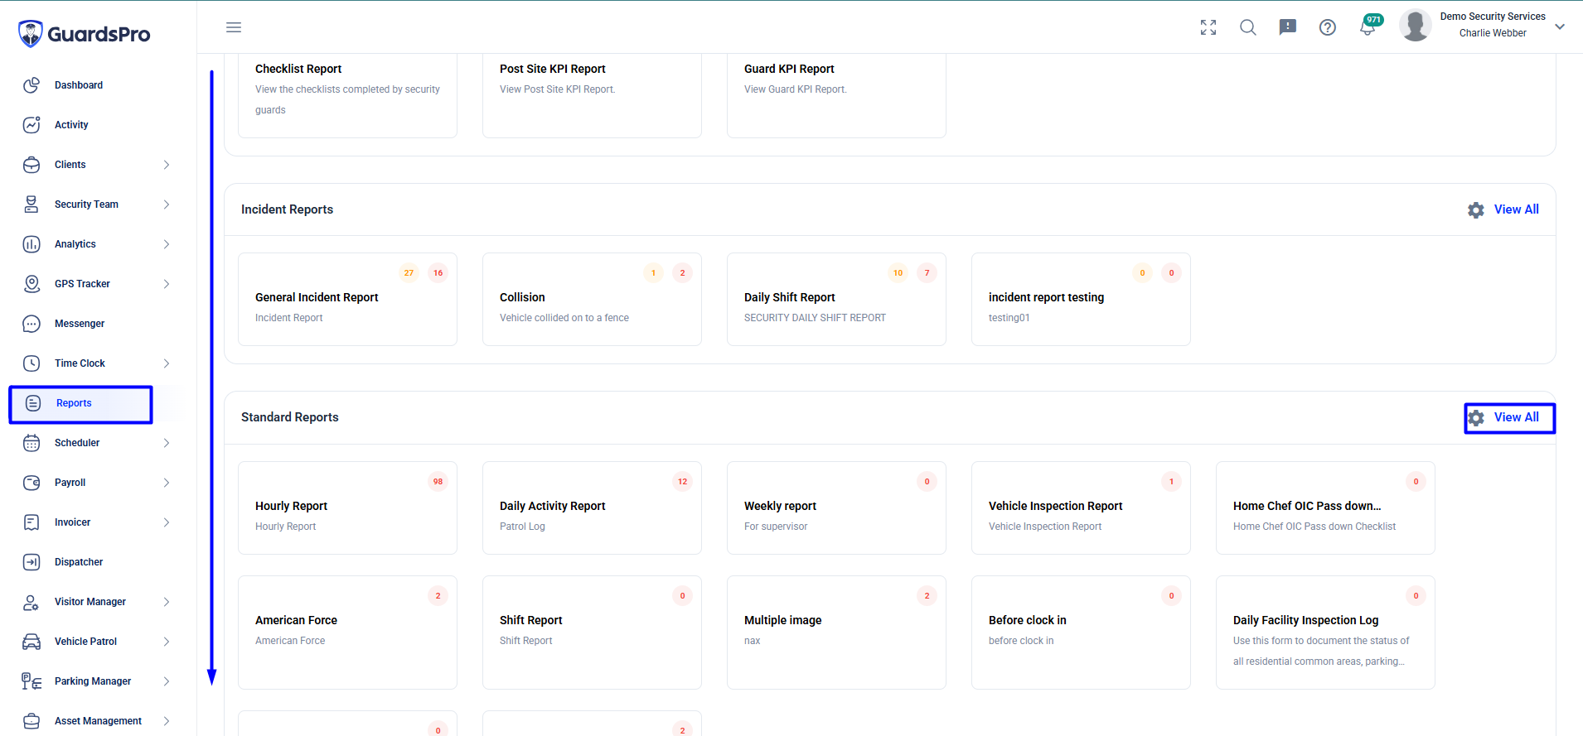Image resolution: width=1583 pixels, height=736 pixels.
Task: Select Dashboard in the sidebar
Action: click(x=79, y=85)
